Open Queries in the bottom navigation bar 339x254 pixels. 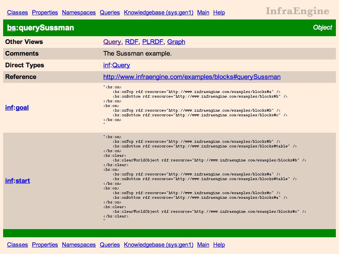pyautogui.click(x=109, y=245)
